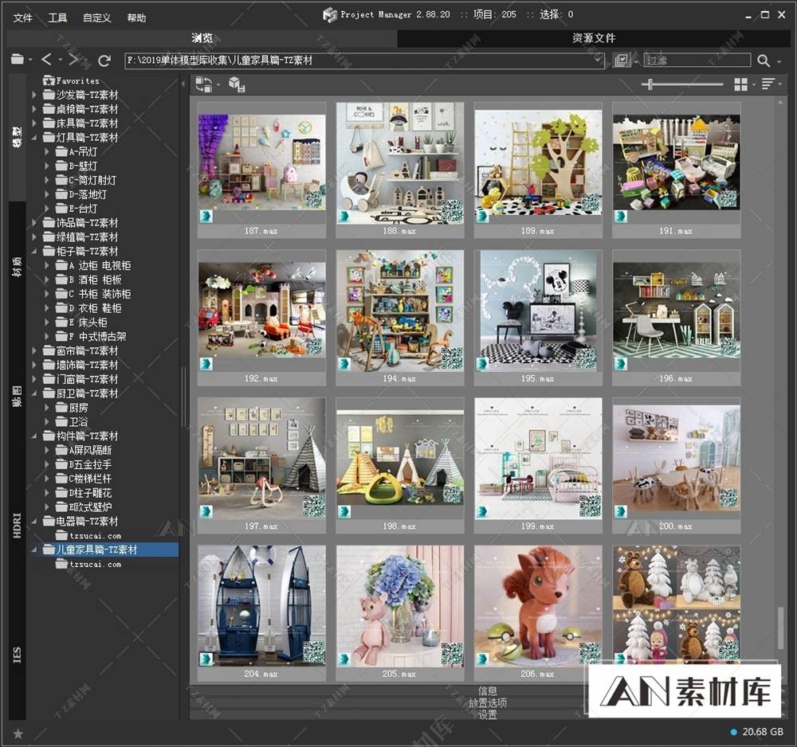Screen dimensions: 797x747
Task: Select the IES vertical tab
Action: [18, 655]
